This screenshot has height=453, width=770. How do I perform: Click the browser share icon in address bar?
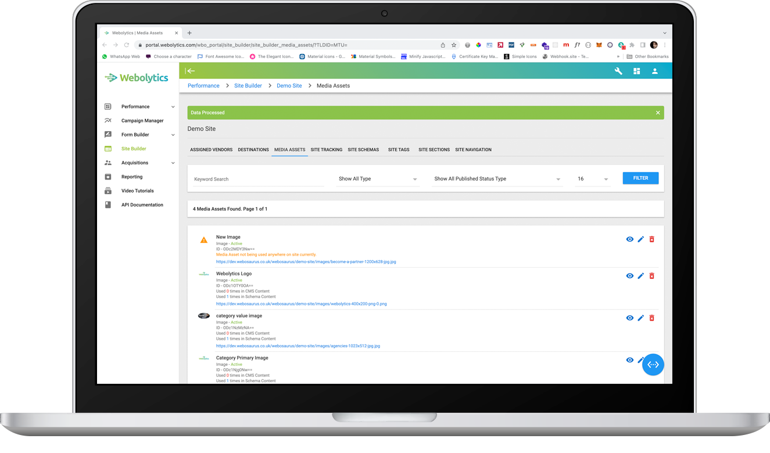coord(443,45)
